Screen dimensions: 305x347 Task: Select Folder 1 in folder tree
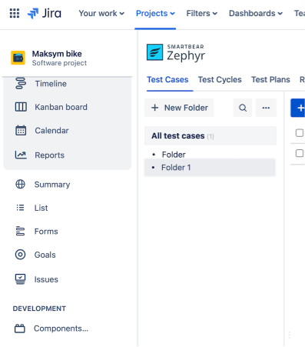point(210,168)
